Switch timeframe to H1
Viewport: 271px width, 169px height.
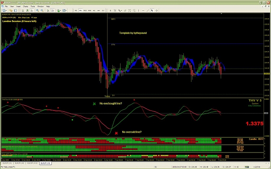click(x=94, y=10)
